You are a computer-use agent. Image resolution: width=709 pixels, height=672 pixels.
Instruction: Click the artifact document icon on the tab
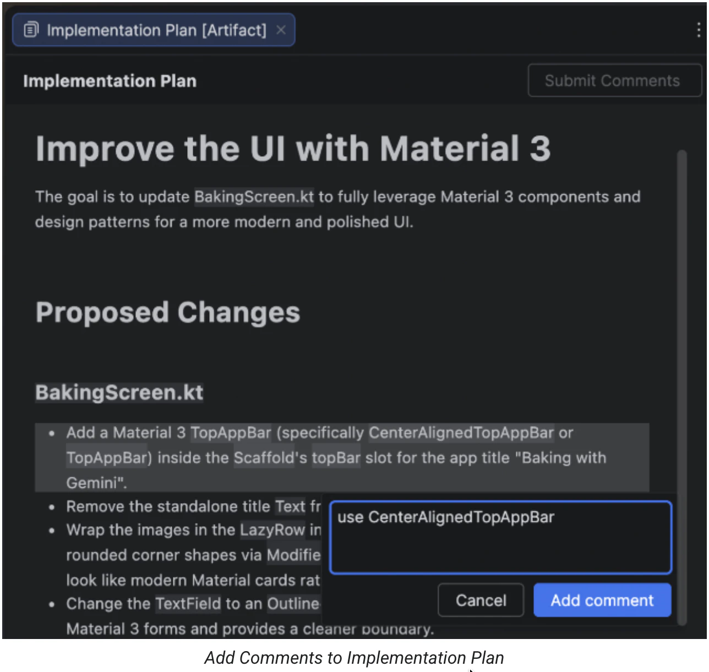[31, 30]
